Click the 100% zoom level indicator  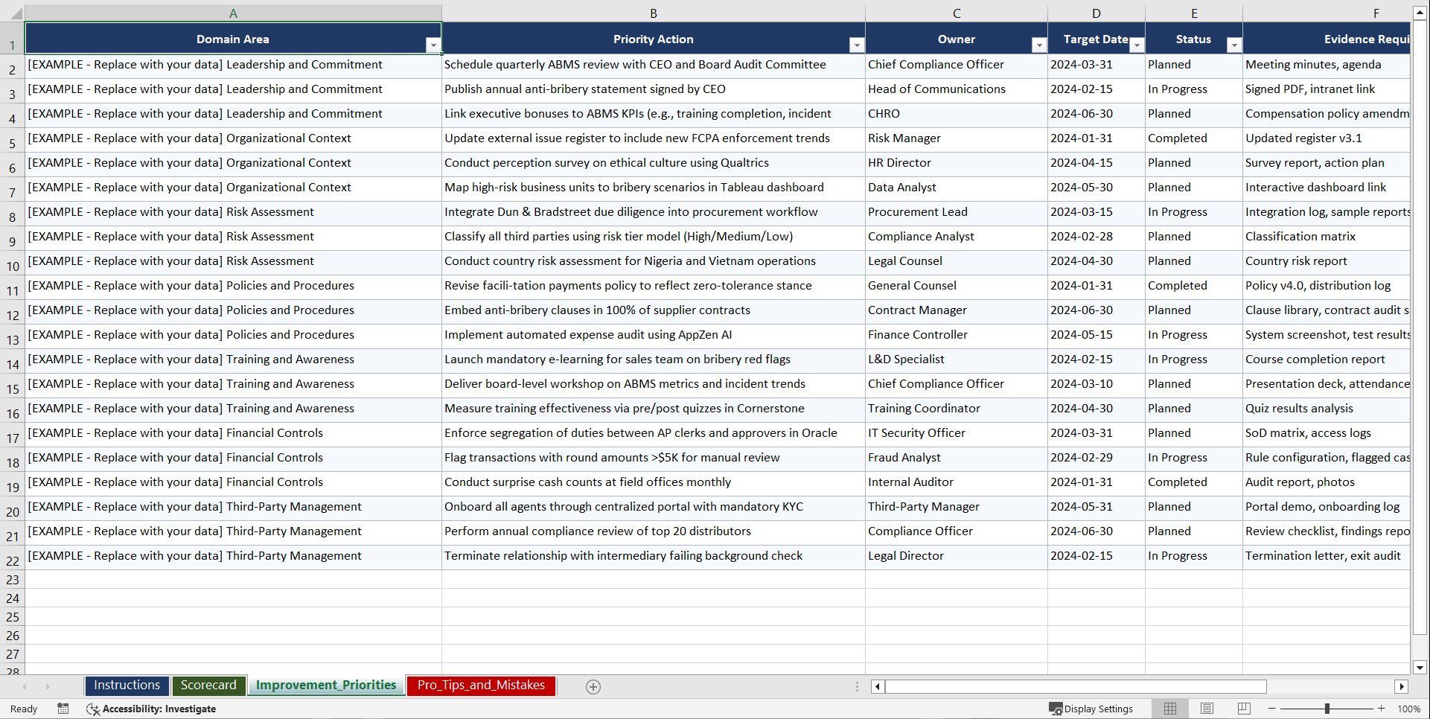[x=1409, y=709]
